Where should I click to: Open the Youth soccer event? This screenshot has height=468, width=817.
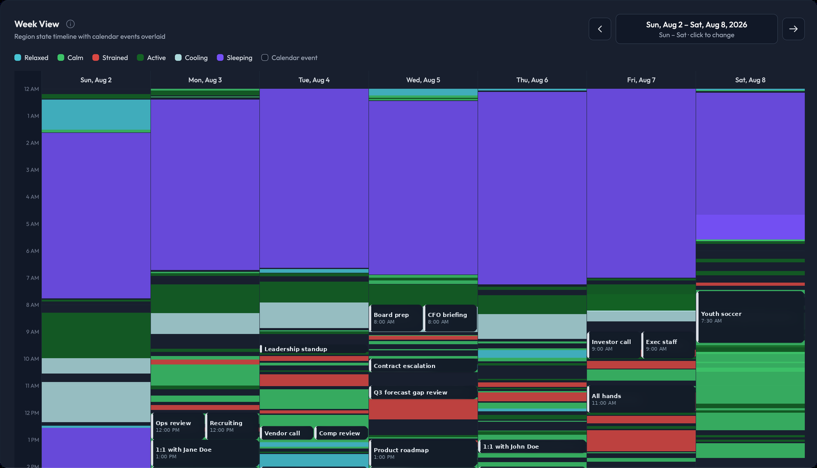tap(750, 317)
